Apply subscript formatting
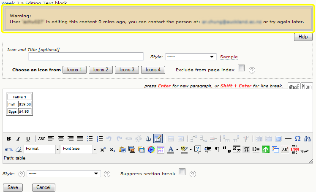Viewport: 316px width, 192px height. (112, 150)
